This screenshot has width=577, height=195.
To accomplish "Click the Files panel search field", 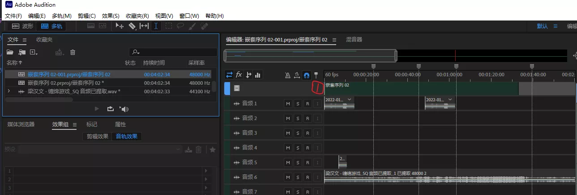I will click(173, 52).
